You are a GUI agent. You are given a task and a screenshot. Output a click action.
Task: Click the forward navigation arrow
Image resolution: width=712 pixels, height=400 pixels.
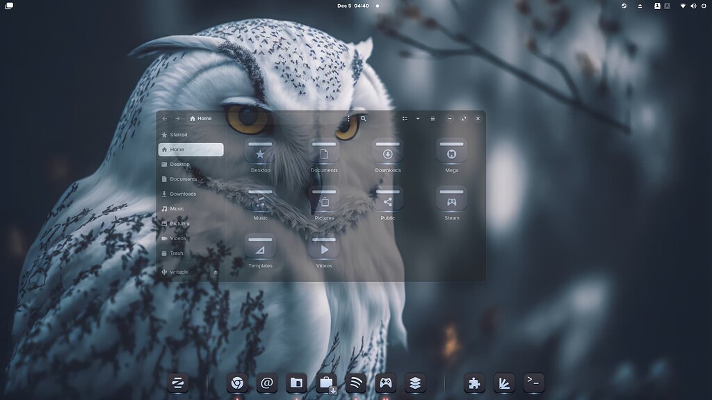(x=178, y=118)
